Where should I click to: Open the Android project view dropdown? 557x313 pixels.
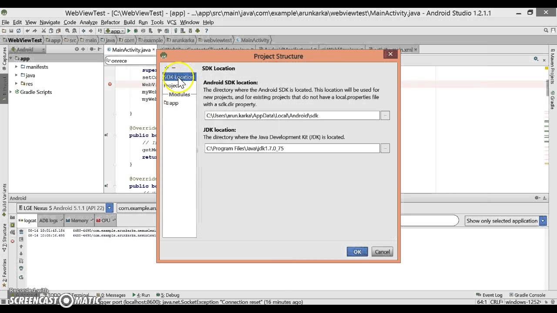(28, 50)
